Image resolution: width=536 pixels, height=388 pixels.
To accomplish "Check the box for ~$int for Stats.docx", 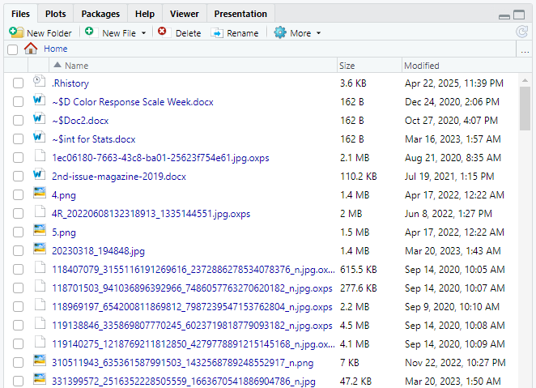I will coord(18,139).
